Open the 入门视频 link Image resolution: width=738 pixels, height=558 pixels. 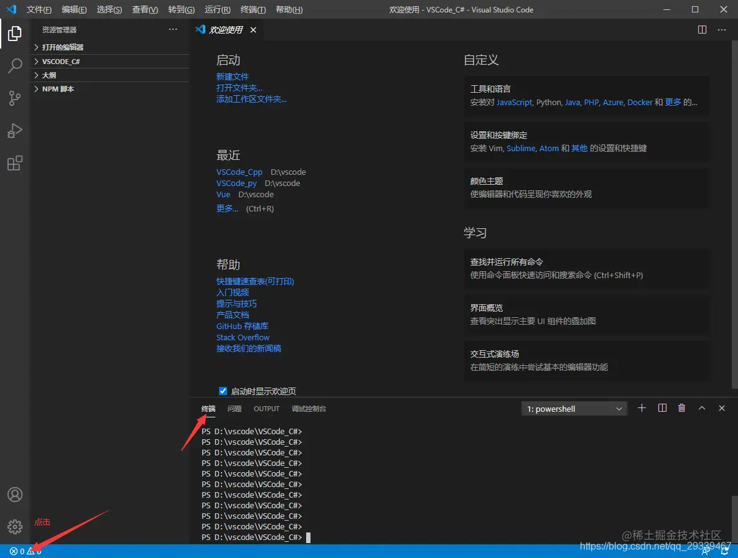point(233,292)
